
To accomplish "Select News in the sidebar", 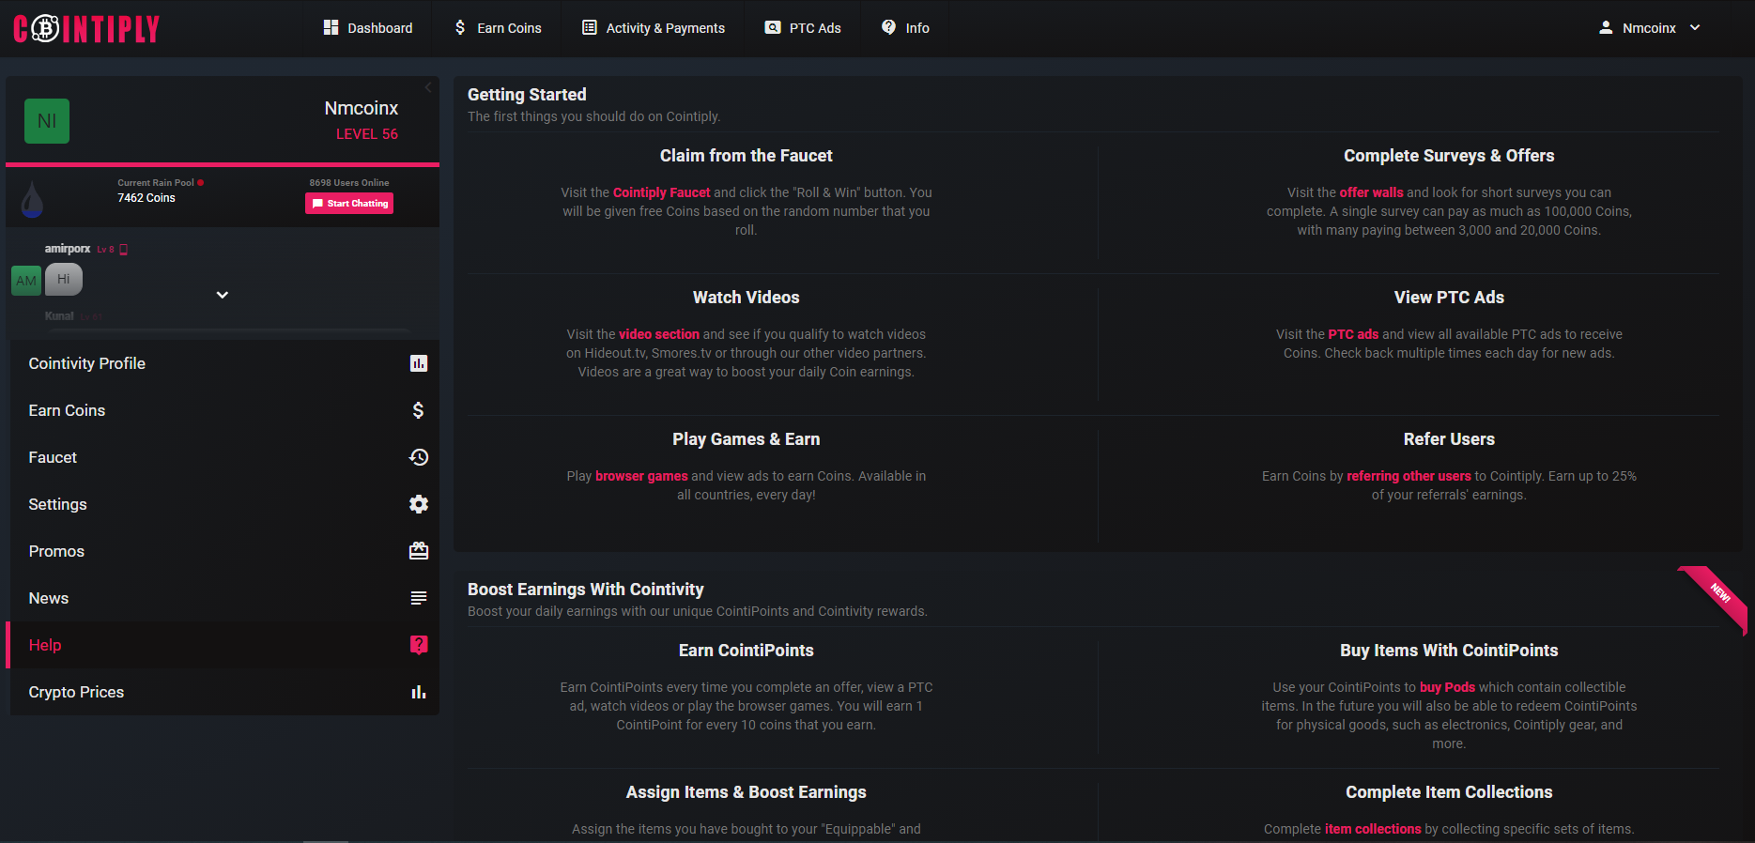I will click(224, 598).
